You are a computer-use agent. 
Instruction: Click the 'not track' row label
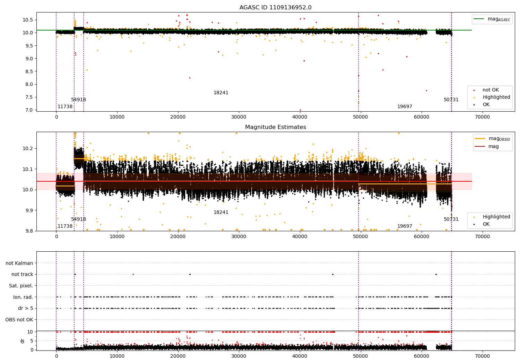coord(22,274)
